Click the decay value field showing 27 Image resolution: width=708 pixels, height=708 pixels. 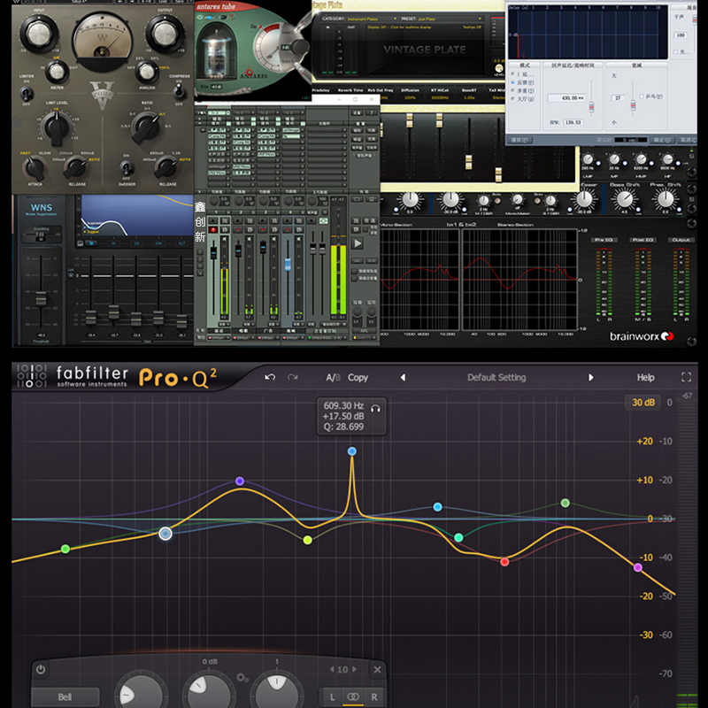click(x=618, y=98)
